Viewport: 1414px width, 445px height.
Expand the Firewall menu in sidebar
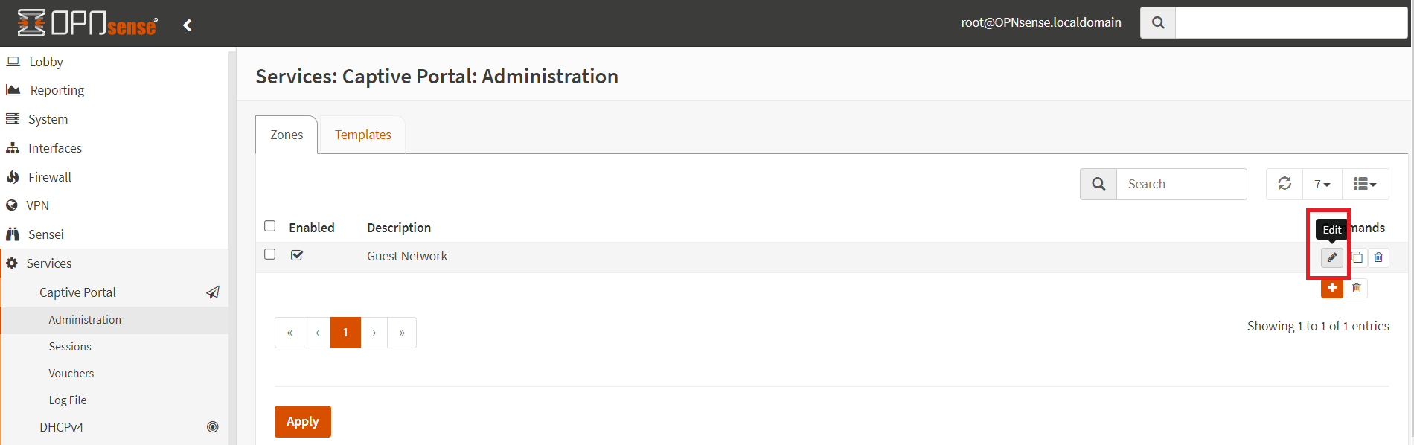(50, 177)
